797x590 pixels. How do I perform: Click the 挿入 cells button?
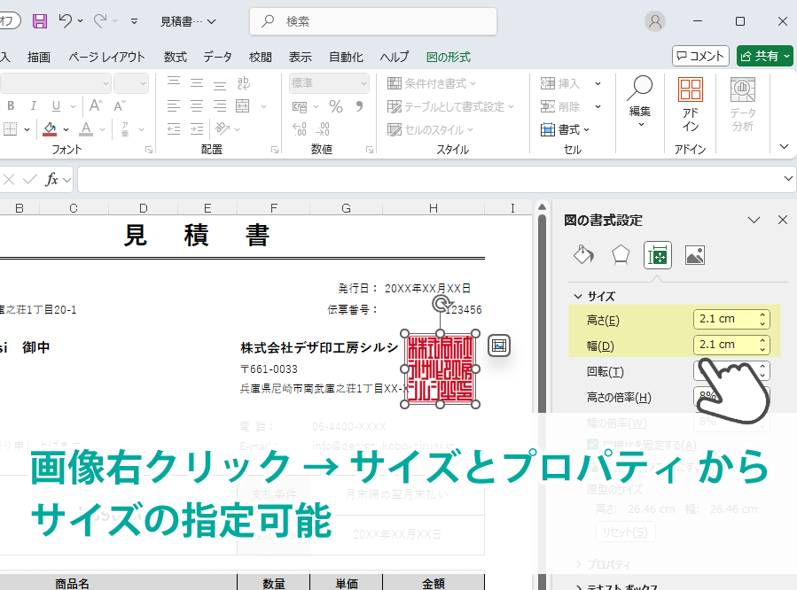pos(560,83)
